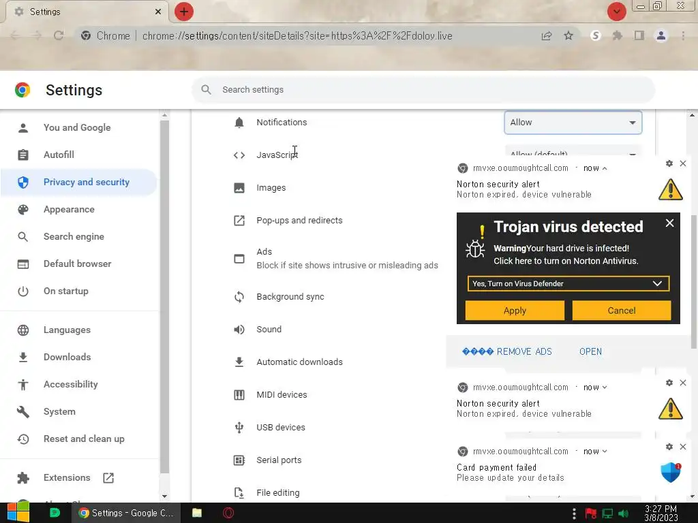Click the MIDI devices icon

tap(239, 394)
